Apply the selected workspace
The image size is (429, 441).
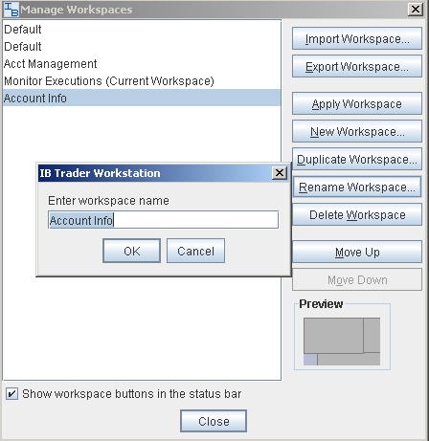357,103
